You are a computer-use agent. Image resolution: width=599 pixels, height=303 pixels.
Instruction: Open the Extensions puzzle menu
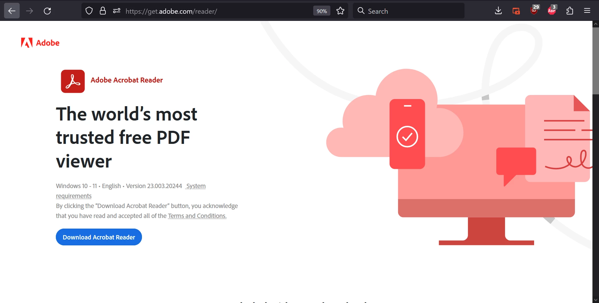(570, 11)
